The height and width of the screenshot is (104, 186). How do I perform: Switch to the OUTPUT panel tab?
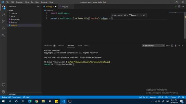point(61,46)
